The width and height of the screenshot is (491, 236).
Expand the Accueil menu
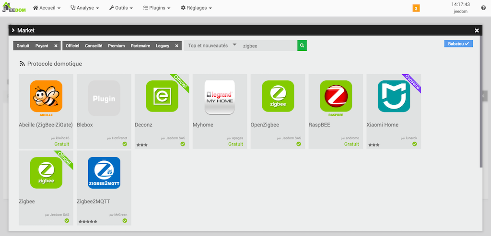click(47, 8)
